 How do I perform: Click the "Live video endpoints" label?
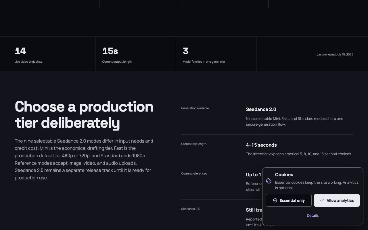click(x=28, y=62)
